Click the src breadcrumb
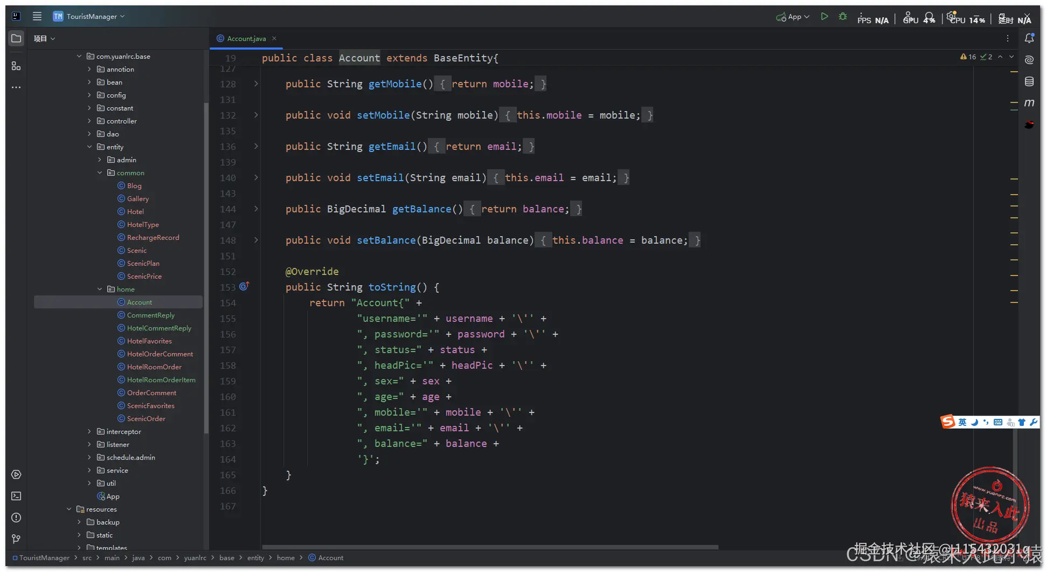Image resolution: width=1046 pixels, height=572 pixels. 87,557
